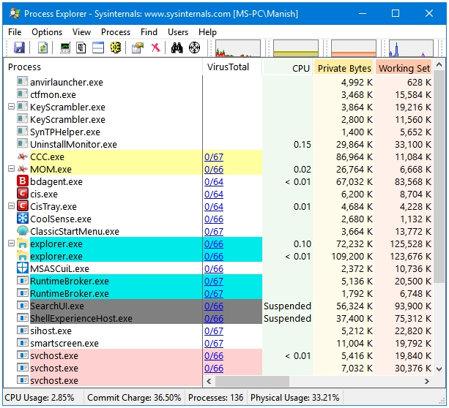Collapse the first KeyScrambler.exe tree node
The height and width of the screenshot is (408, 449).
(11, 107)
